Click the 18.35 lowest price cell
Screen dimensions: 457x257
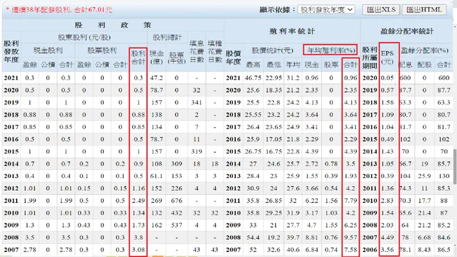(x=274, y=90)
